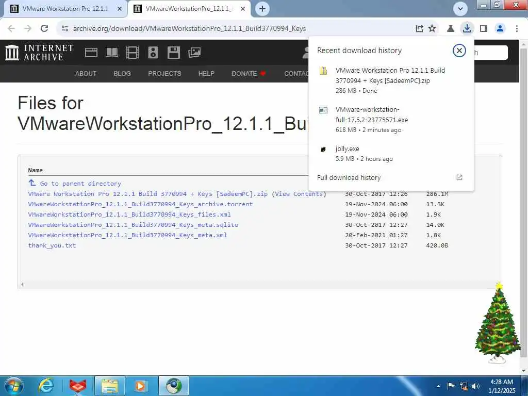The width and height of the screenshot is (528, 396).
Task: Open Chrome Labs flask icon
Action: 451,29
